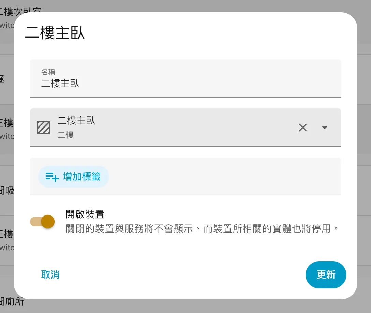
Task: Clear the selected area with the X icon
Action: pos(303,128)
